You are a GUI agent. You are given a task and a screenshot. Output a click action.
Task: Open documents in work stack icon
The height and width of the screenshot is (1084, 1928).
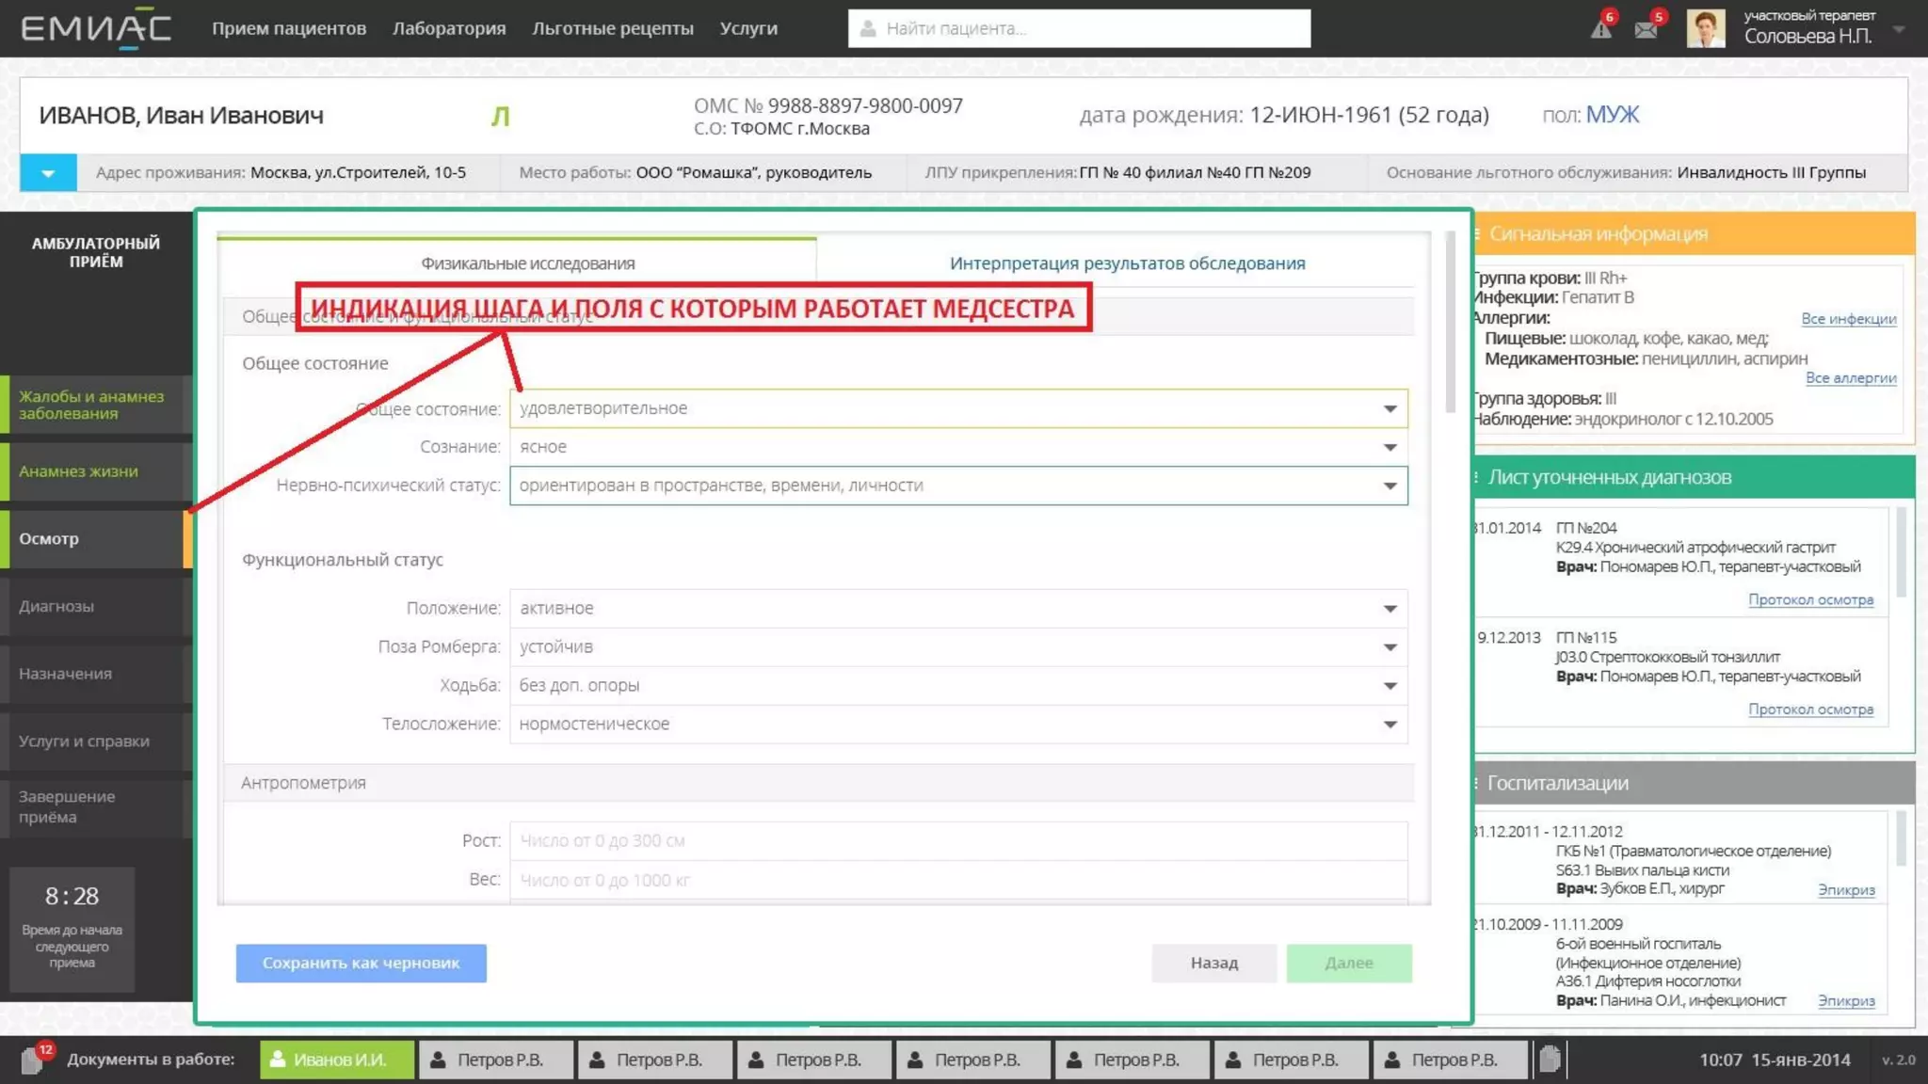click(34, 1060)
